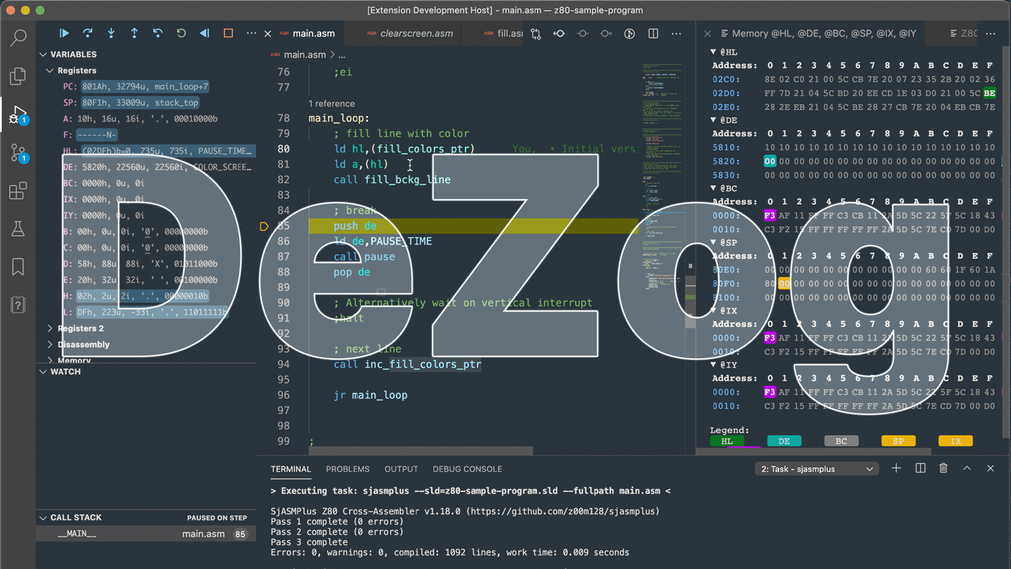Collapse the @DE memory block
1011x569 pixels.
(713, 120)
